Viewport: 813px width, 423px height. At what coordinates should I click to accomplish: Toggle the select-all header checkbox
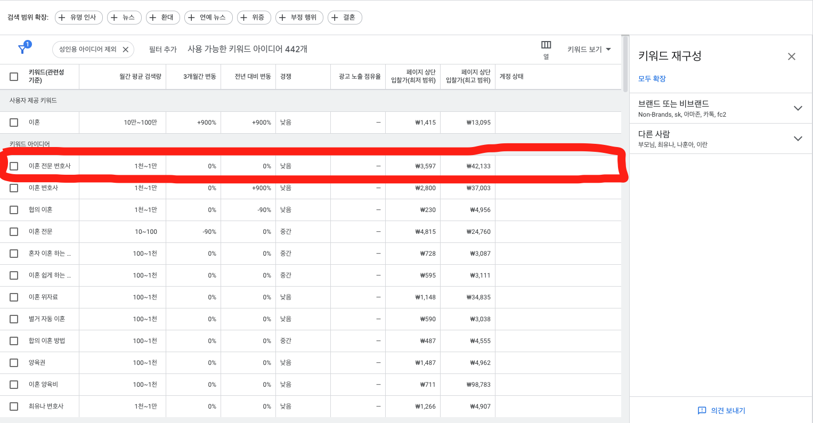[14, 77]
